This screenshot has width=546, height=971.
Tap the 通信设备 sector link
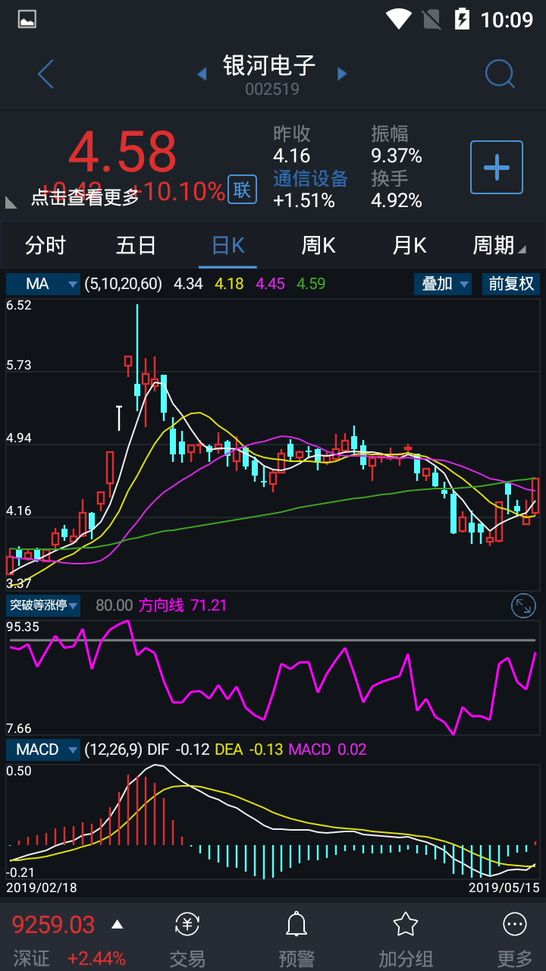[310, 178]
